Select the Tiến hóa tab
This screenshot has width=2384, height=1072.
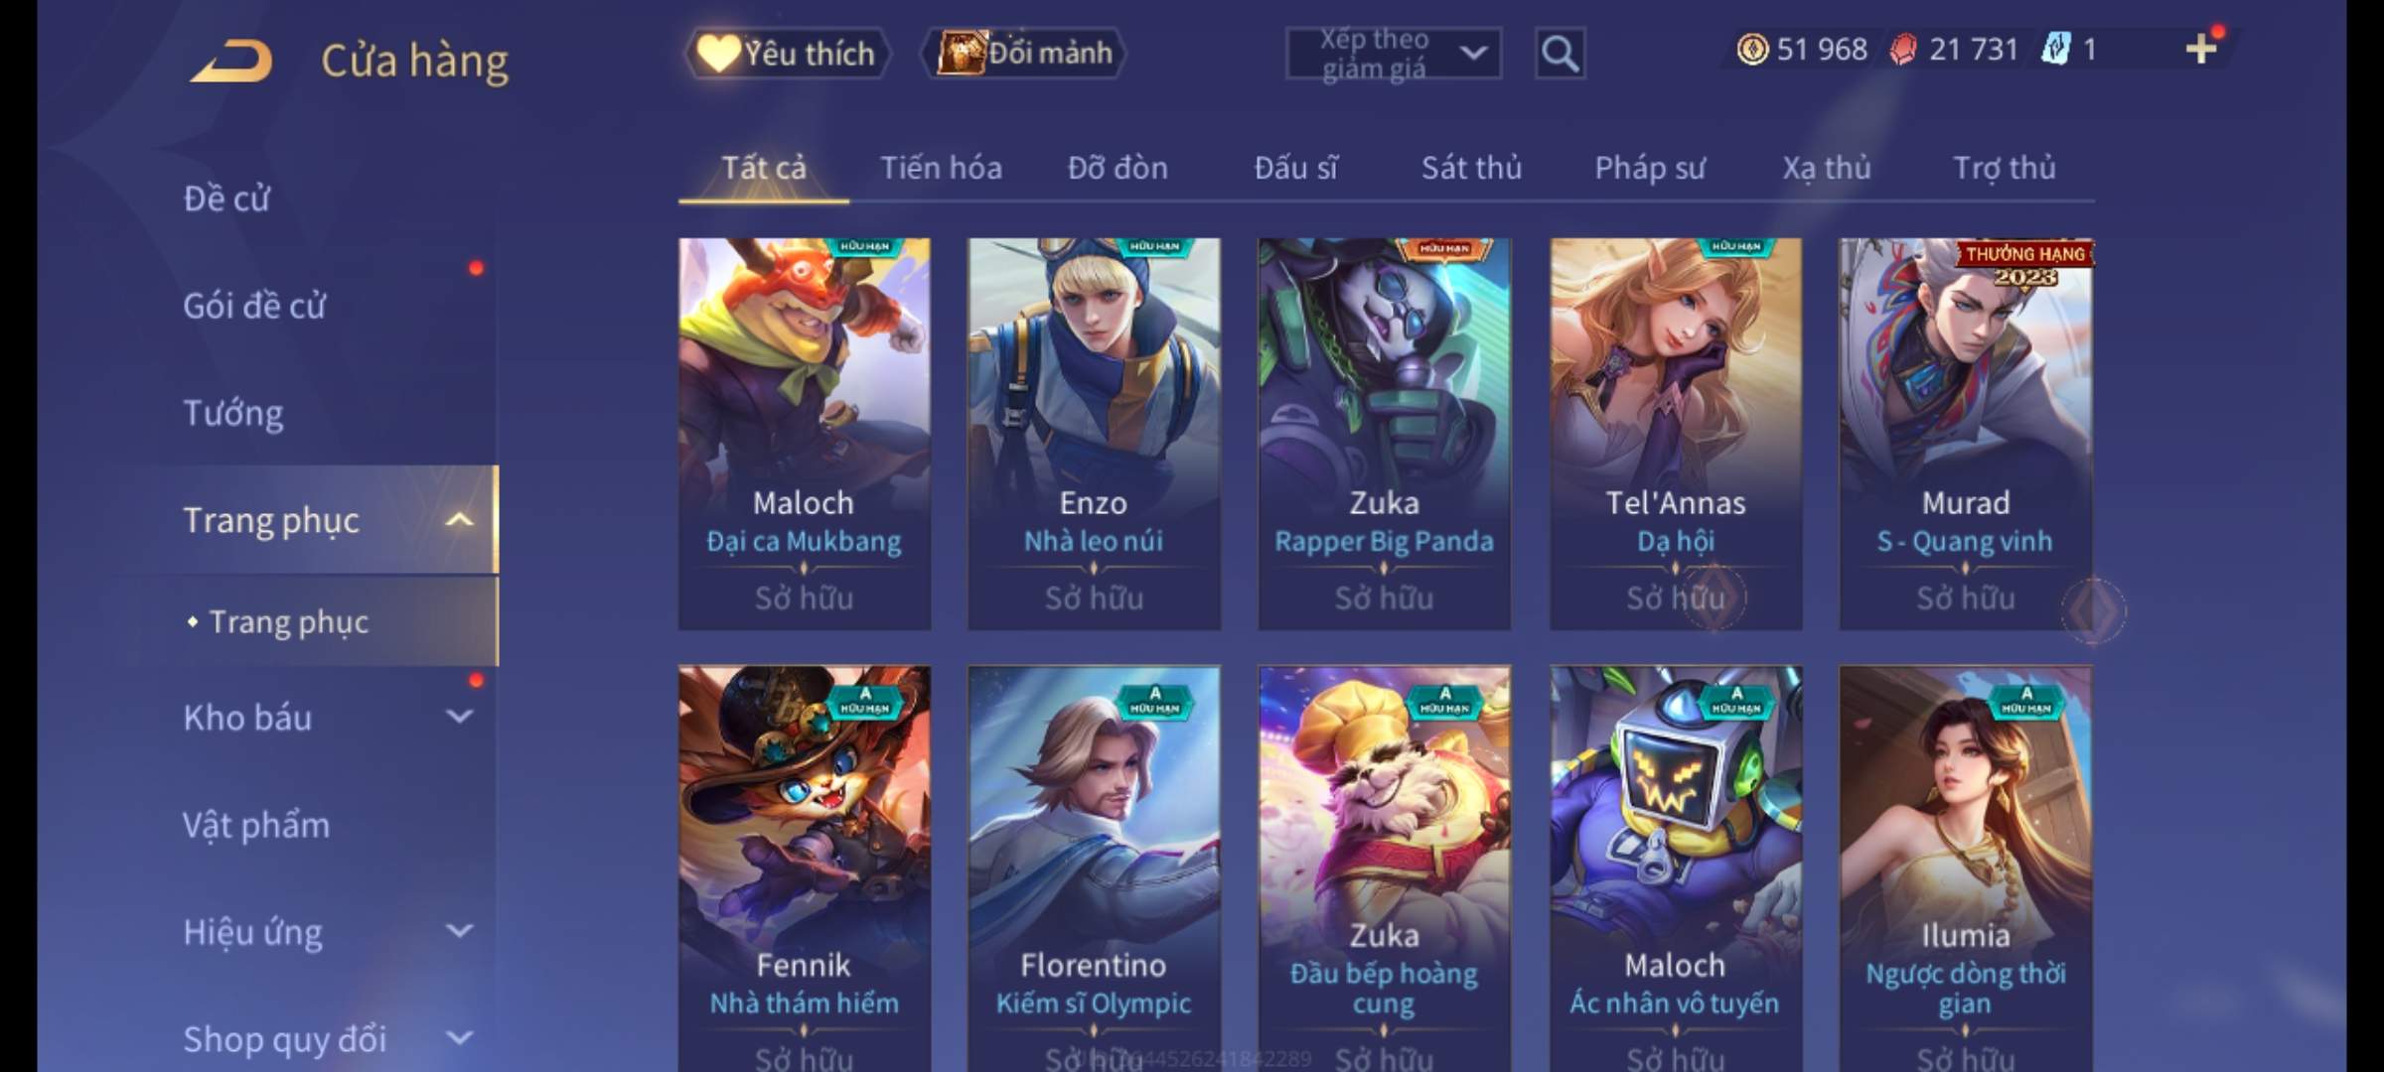(941, 168)
